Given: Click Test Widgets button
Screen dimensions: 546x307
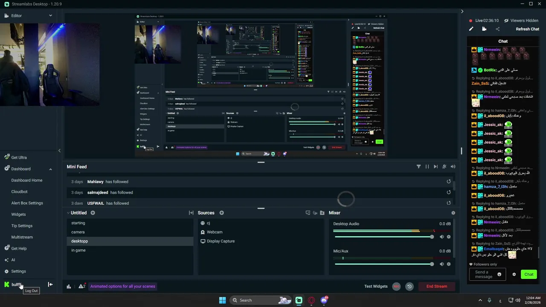Looking at the screenshot, I should (376, 286).
